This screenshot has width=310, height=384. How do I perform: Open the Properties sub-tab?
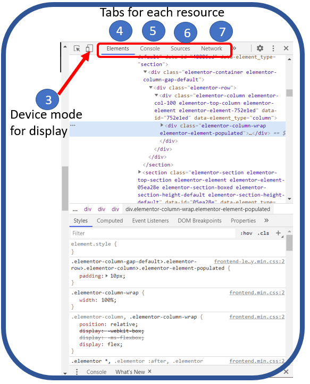coord(243,221)
